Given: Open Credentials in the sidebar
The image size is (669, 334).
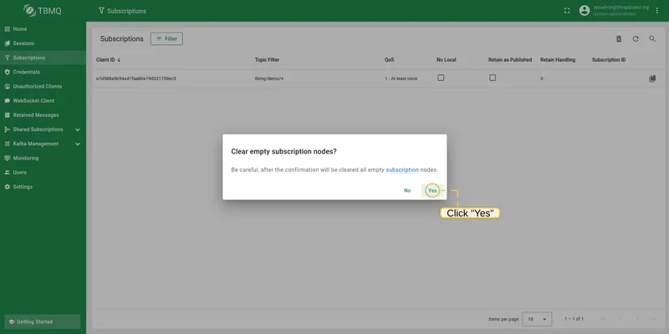Looking at the screenshot, I should [43, 72].
